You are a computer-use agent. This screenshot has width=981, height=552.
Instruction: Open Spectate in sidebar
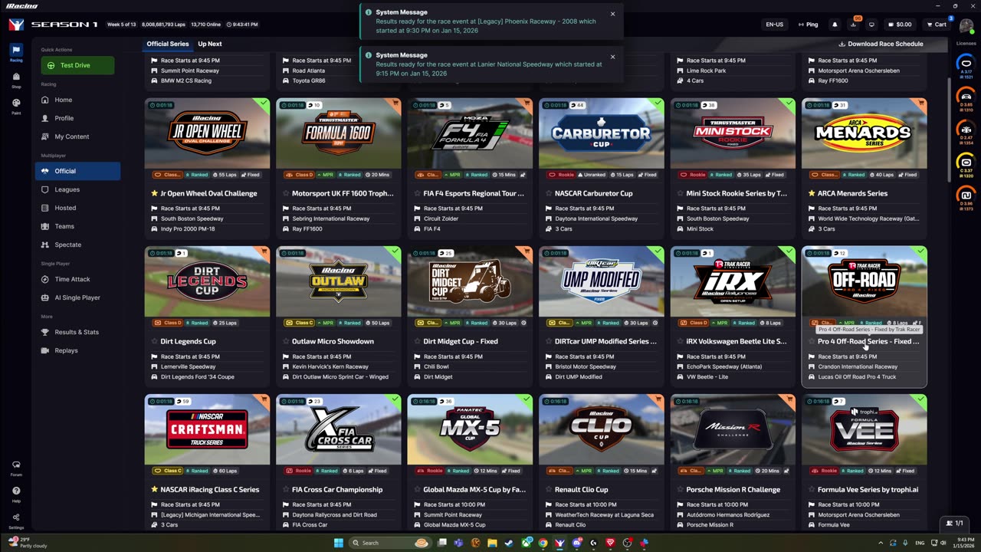click(77, 245)
